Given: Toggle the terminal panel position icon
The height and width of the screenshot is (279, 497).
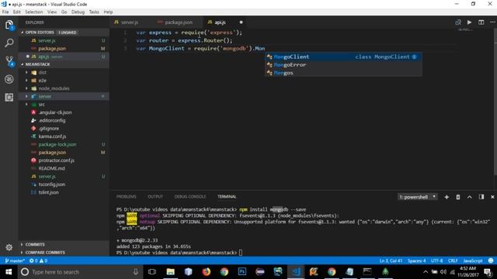Looking at the screenshot, I should point(481,197).
